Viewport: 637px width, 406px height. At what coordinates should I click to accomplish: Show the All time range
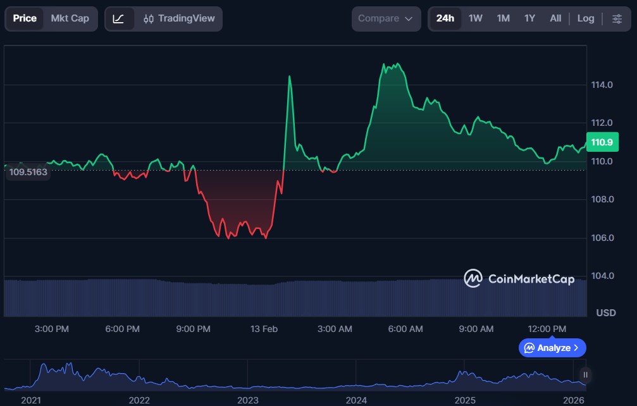pos(555,18)
